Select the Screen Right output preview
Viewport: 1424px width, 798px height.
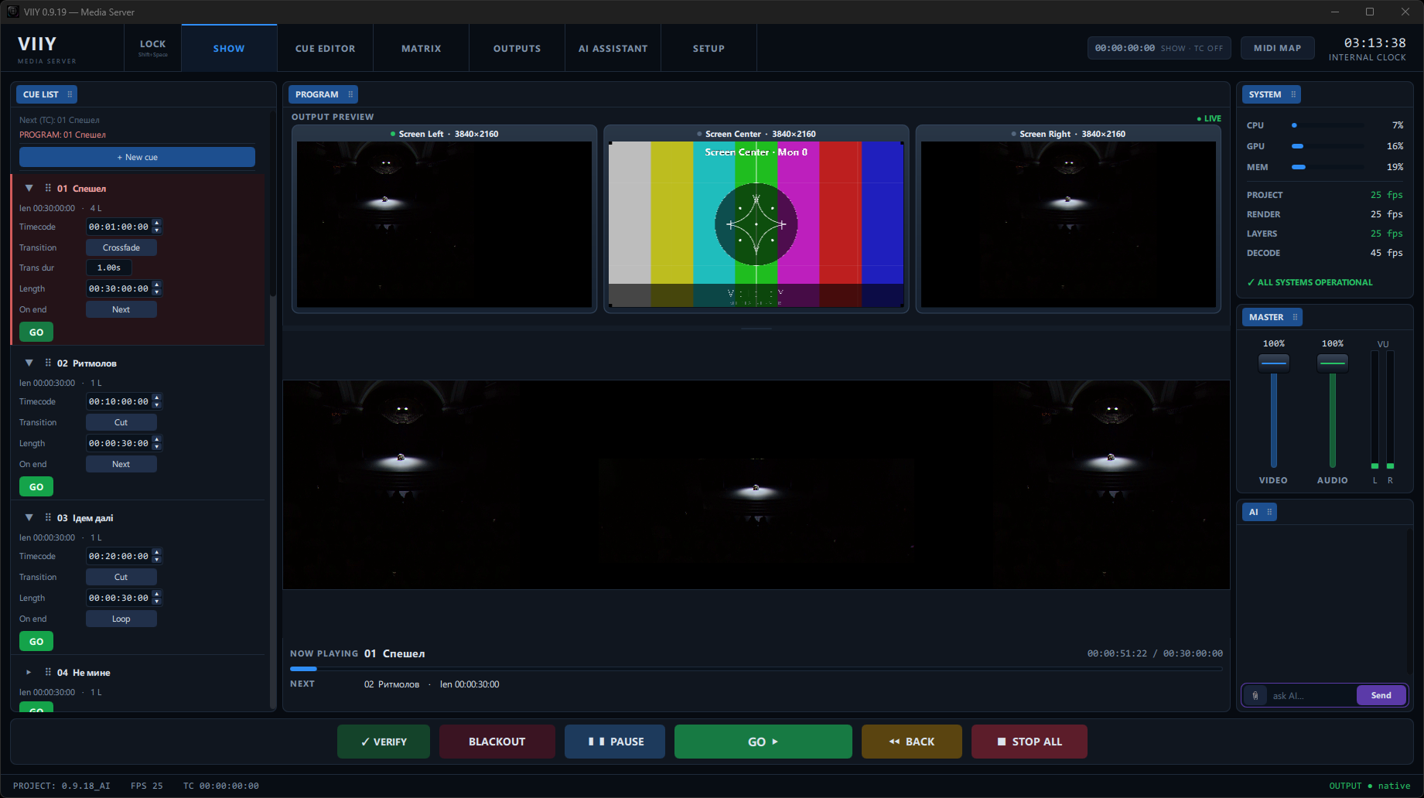[1068, 219]
